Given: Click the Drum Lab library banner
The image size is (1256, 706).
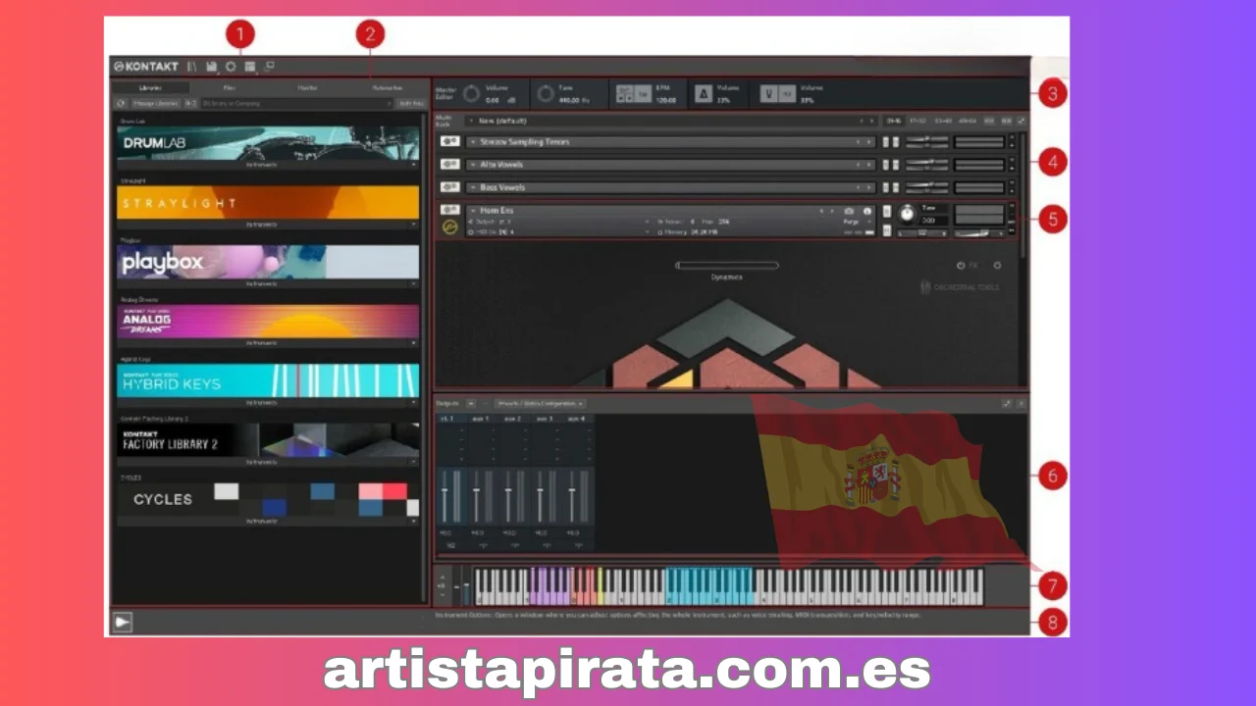Looking at the screenshot, I should (268, 142).
